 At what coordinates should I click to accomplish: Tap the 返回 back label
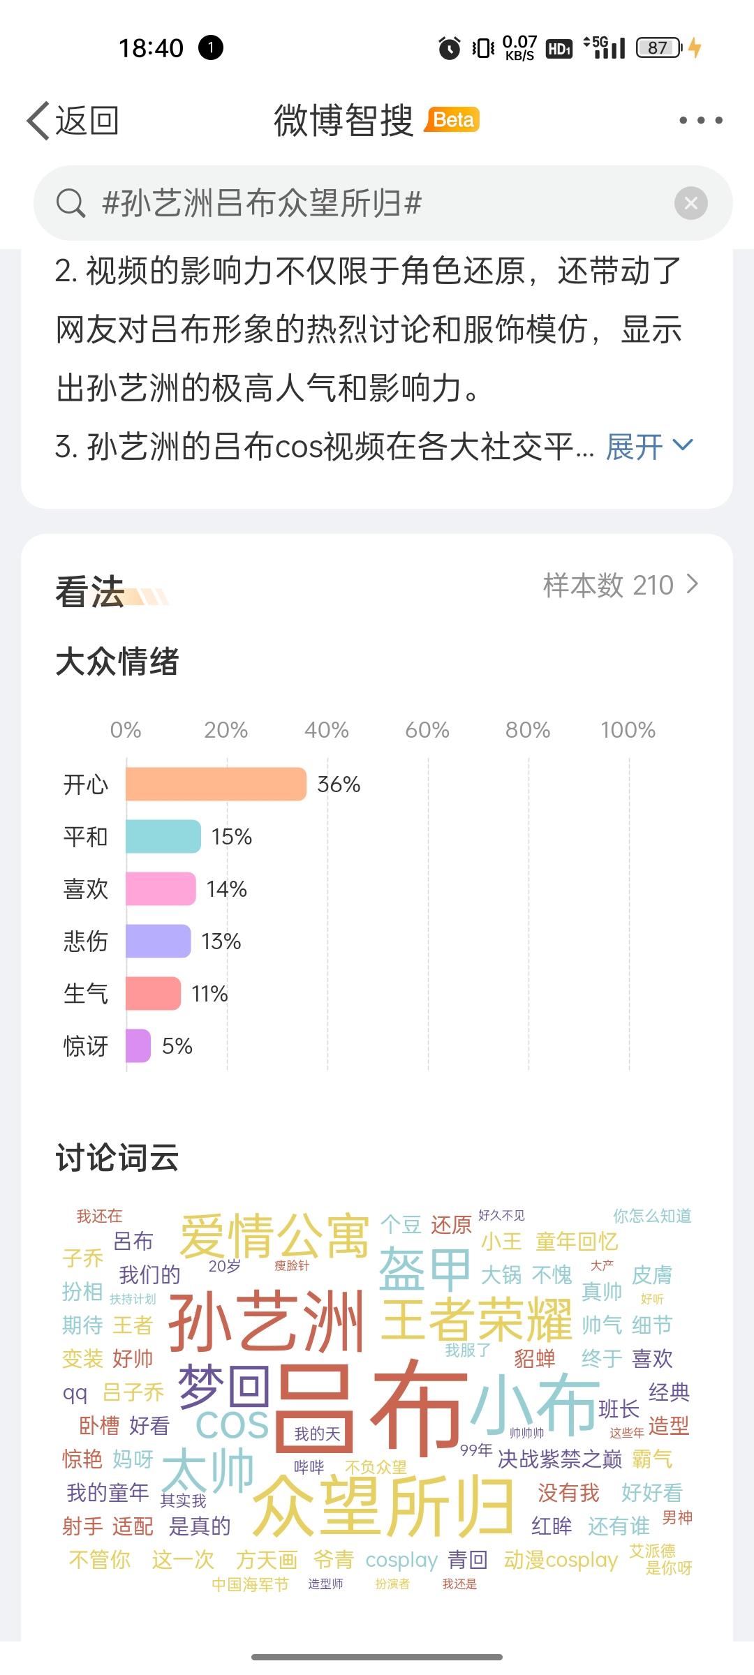87,121
